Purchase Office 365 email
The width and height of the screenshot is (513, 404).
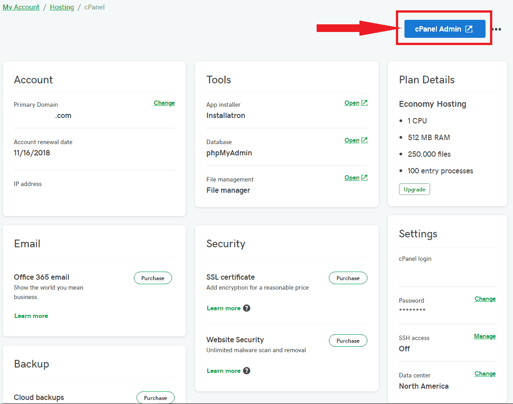point(153,278)
